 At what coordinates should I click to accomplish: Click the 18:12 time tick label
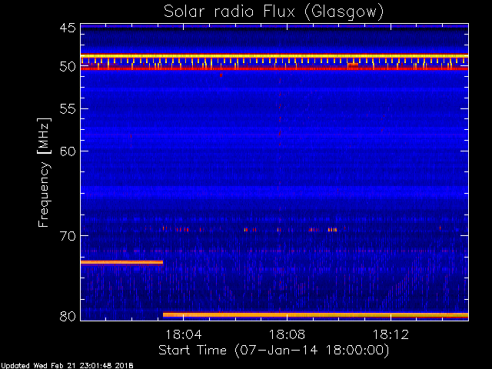391,334
